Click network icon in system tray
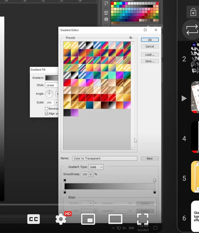Image resolution: width=199 pixels, height=233 pixels. [119, 228]
